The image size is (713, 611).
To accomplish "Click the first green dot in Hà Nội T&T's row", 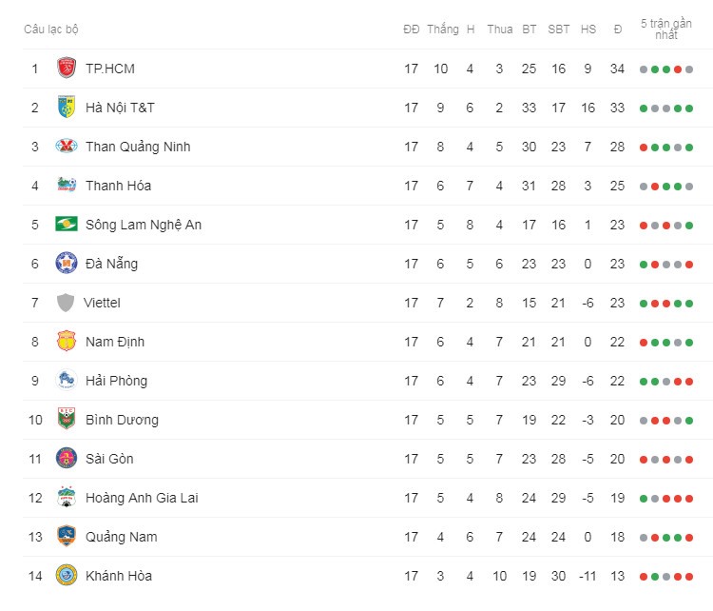I will (x=644, y=108).
